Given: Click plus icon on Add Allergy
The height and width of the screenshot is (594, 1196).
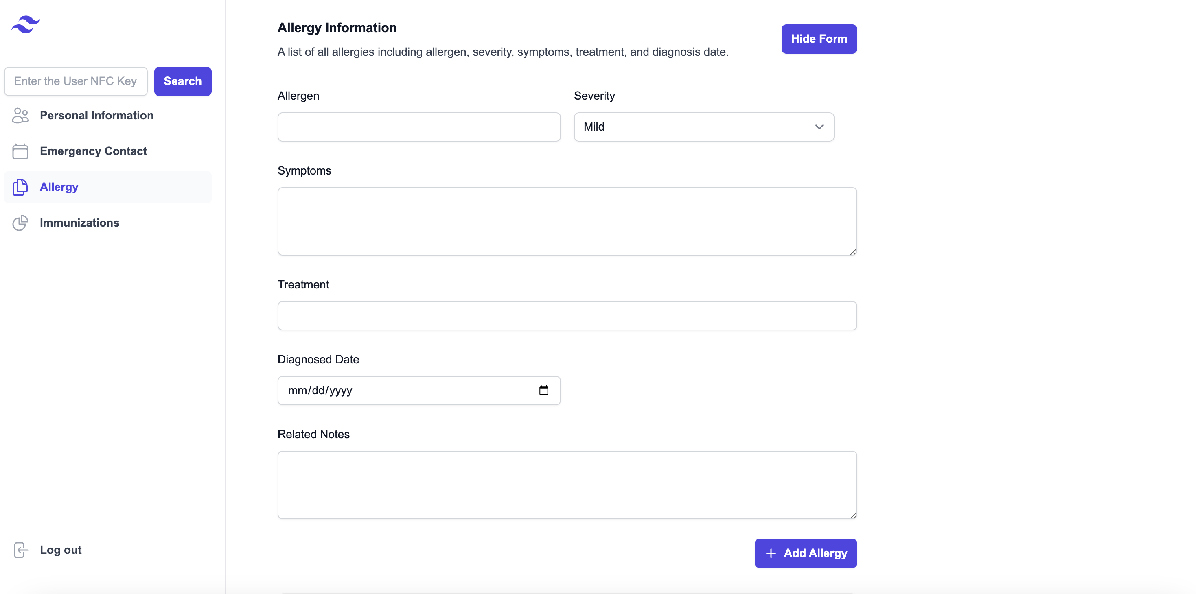Looking at the screenshot, I should coord(771,553).
